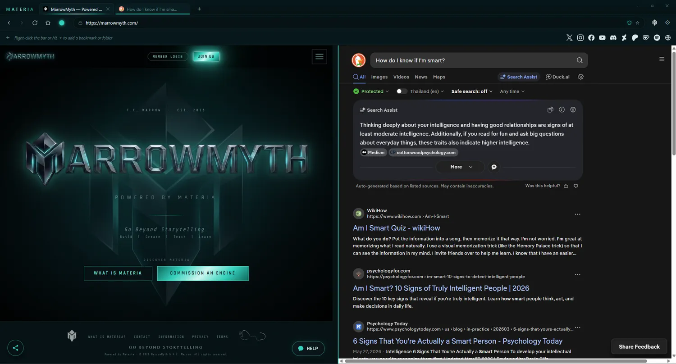The image size is (676, 364).
Task: Expand Search Assist with More
Action: (460, 167)
